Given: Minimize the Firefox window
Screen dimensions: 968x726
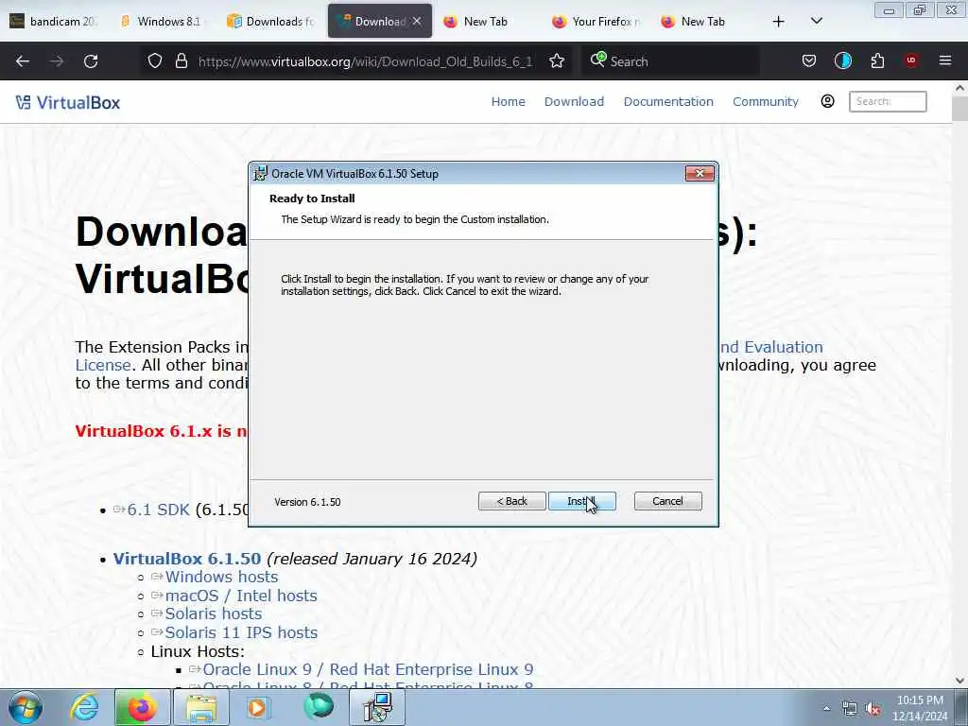Looking at the screenshot, I should (889, 10).
